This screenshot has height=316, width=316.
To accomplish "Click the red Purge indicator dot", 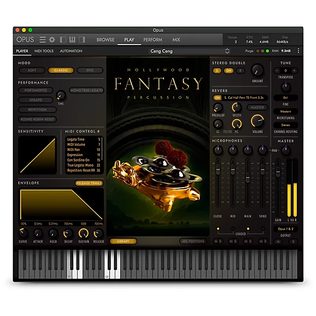I will click(x=258, y=51).
